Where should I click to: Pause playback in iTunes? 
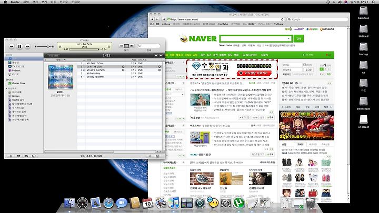19,46
